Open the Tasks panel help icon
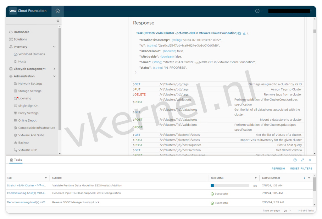 tap(295, 160)
